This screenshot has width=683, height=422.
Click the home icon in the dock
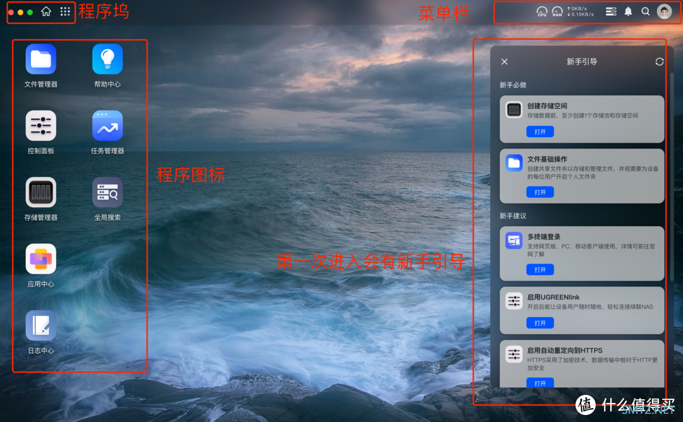pyautogui.click(x=46, y=12)
